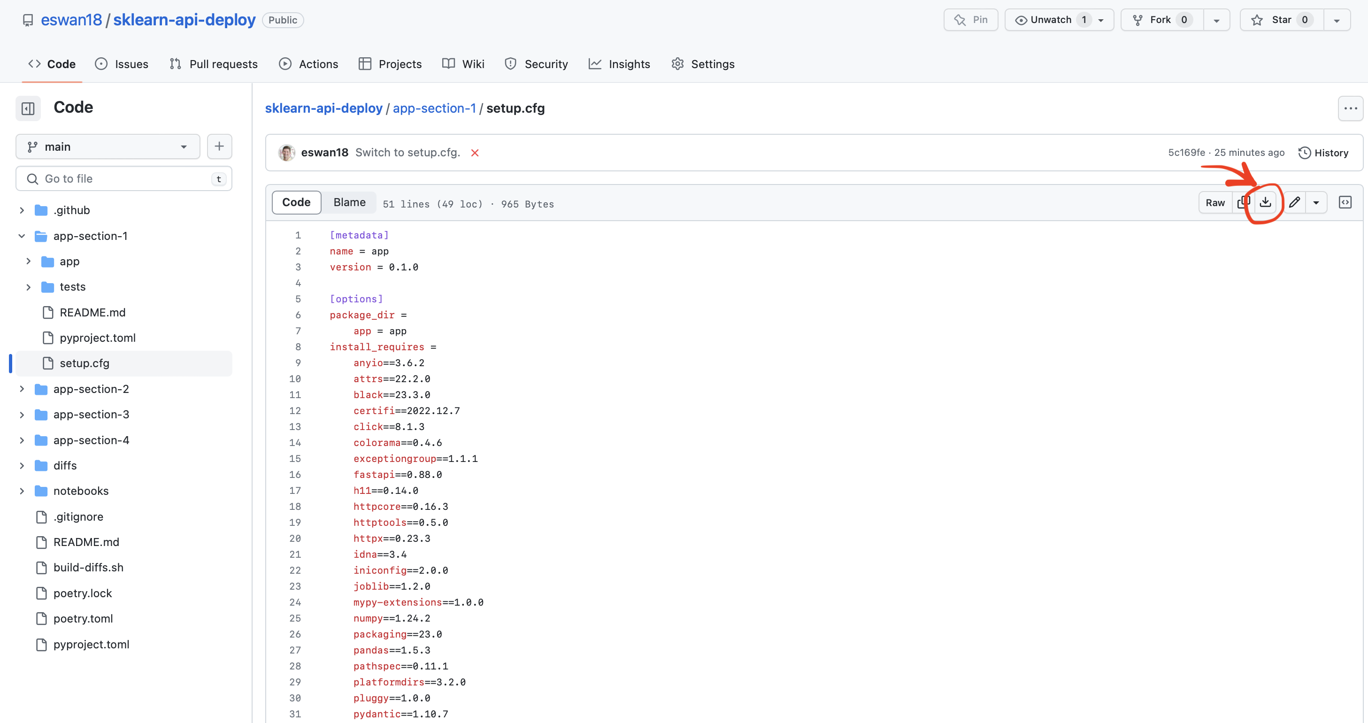Expand the app folder under app-section-1
Screen dimensions: 1368x723
[x=28, y=261]
